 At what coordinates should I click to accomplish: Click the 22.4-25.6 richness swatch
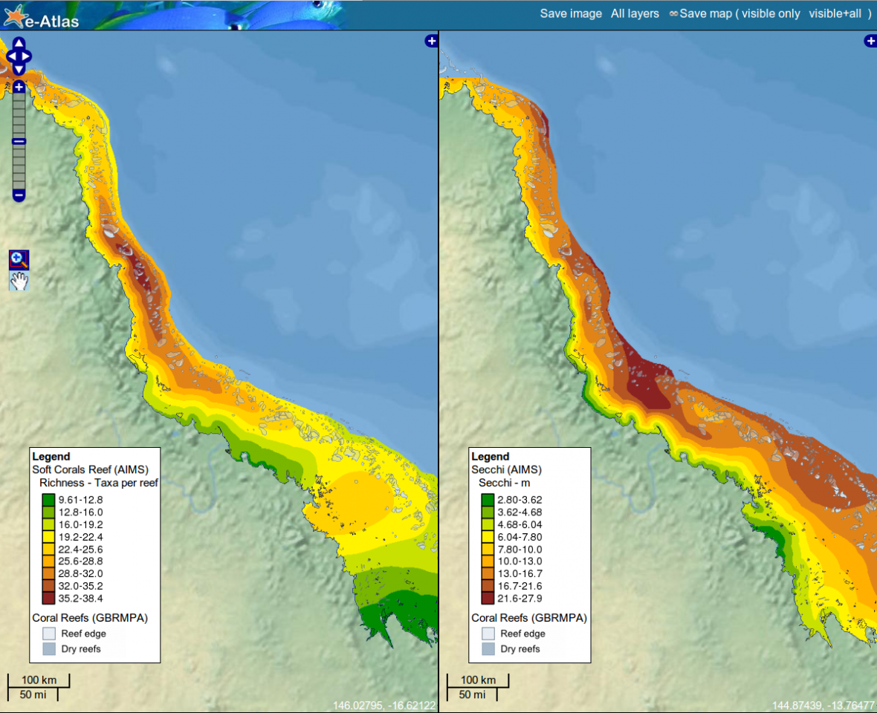coord(48,549)
